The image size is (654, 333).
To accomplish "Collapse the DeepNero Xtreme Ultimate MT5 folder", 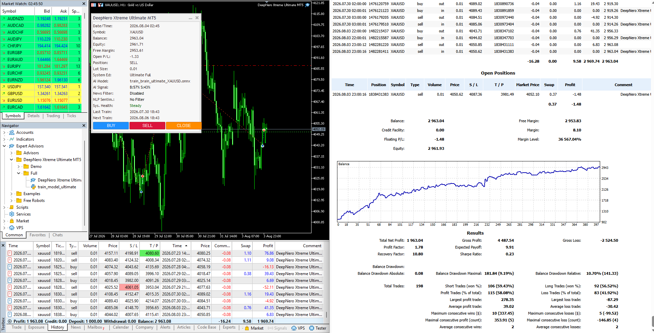I will pos(11,160).
